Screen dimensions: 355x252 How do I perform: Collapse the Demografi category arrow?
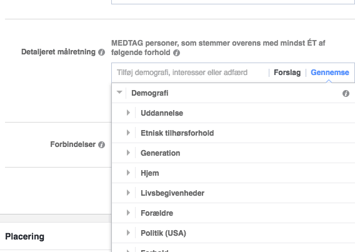tap(119, 93)
